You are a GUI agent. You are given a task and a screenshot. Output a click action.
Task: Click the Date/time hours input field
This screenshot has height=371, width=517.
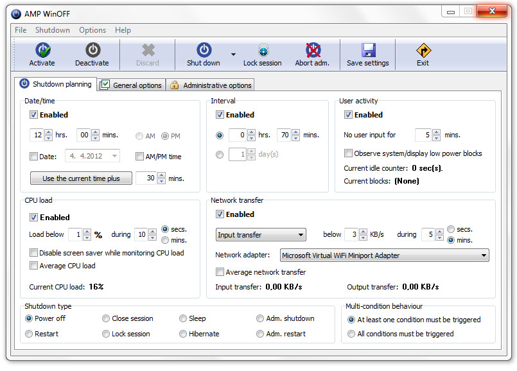point(37,135)
